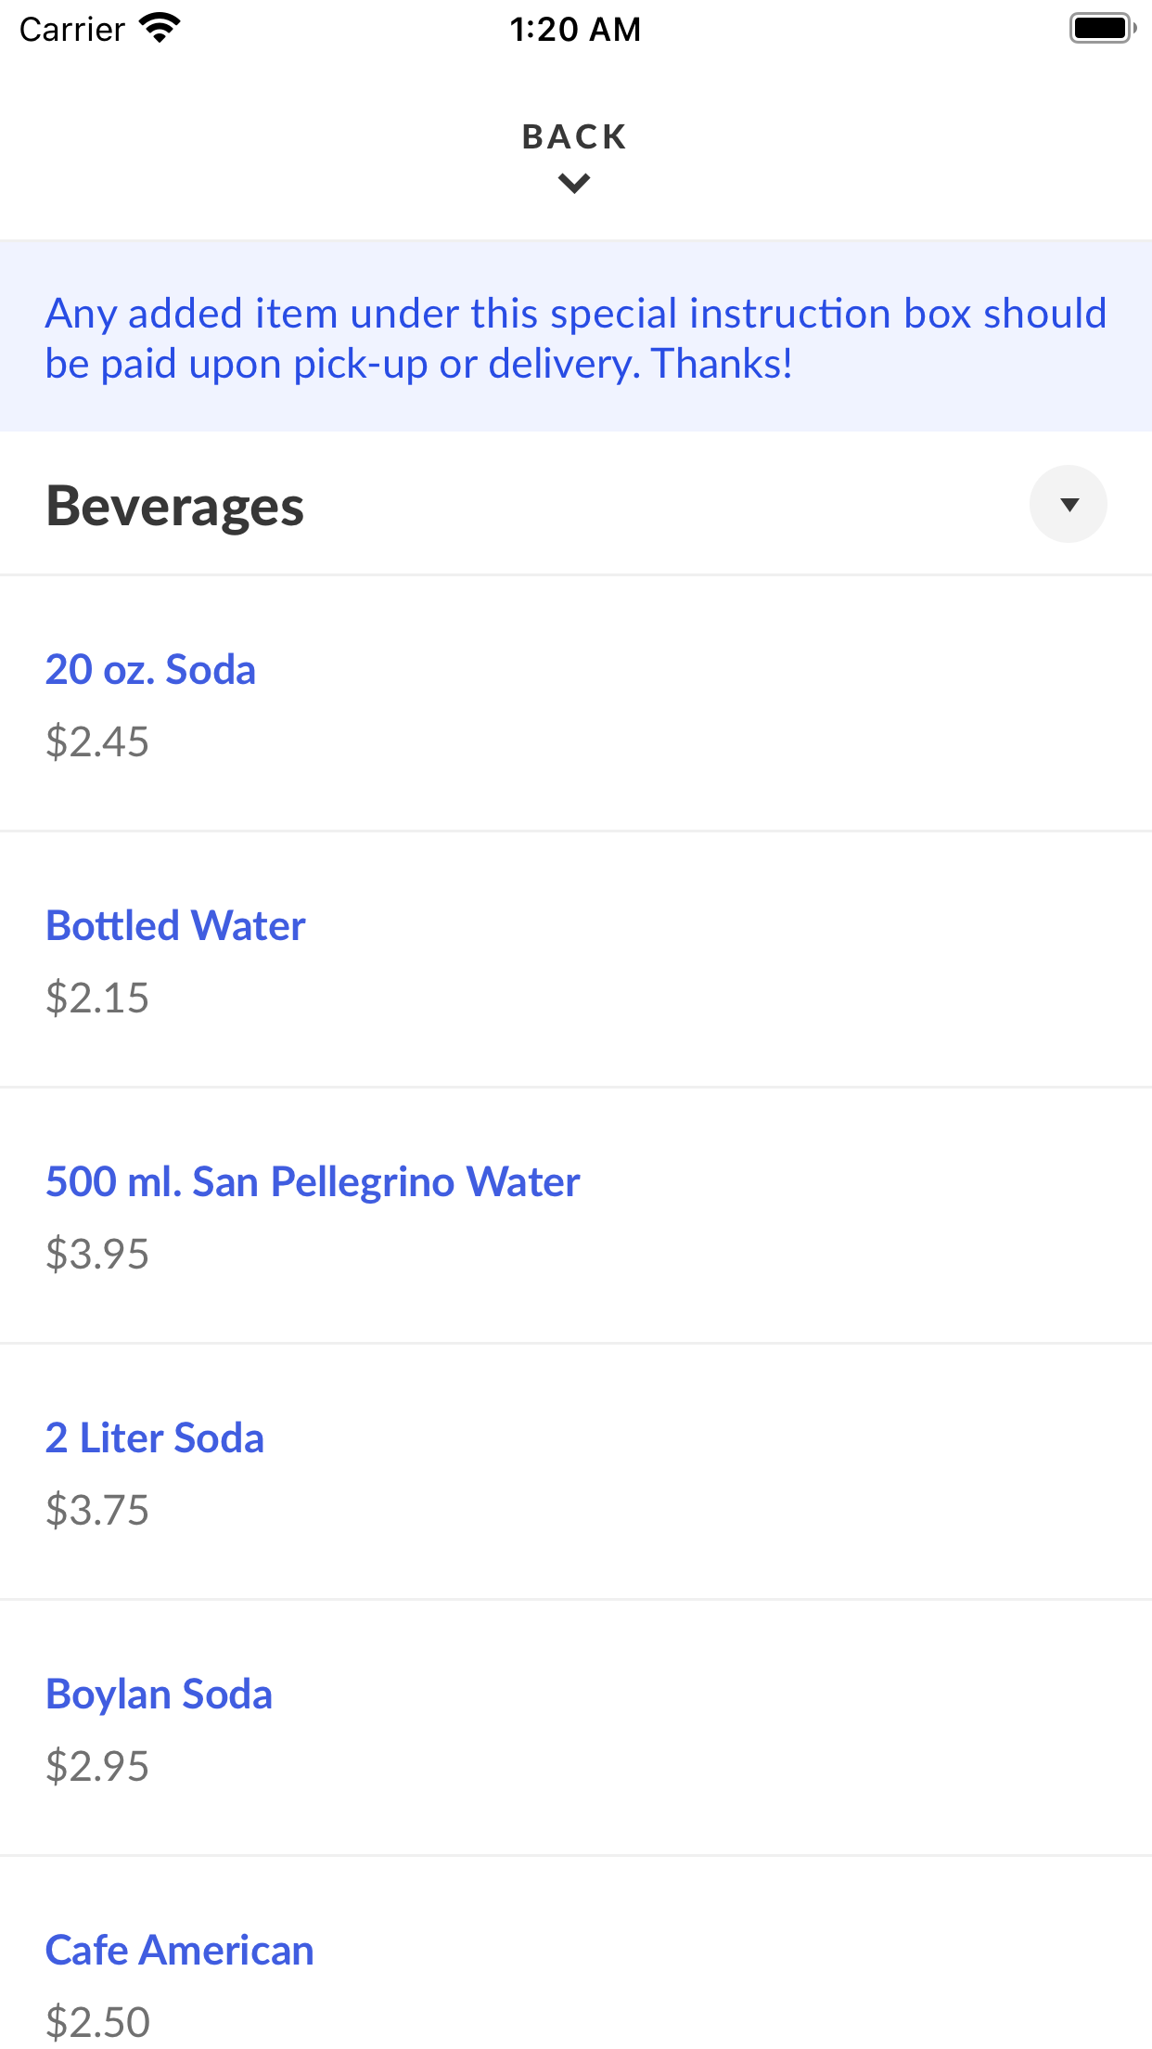Tap the $2.50 Cafe American price
Viewport: 1152px width, 2049px height.
[x=97, y=2023]
